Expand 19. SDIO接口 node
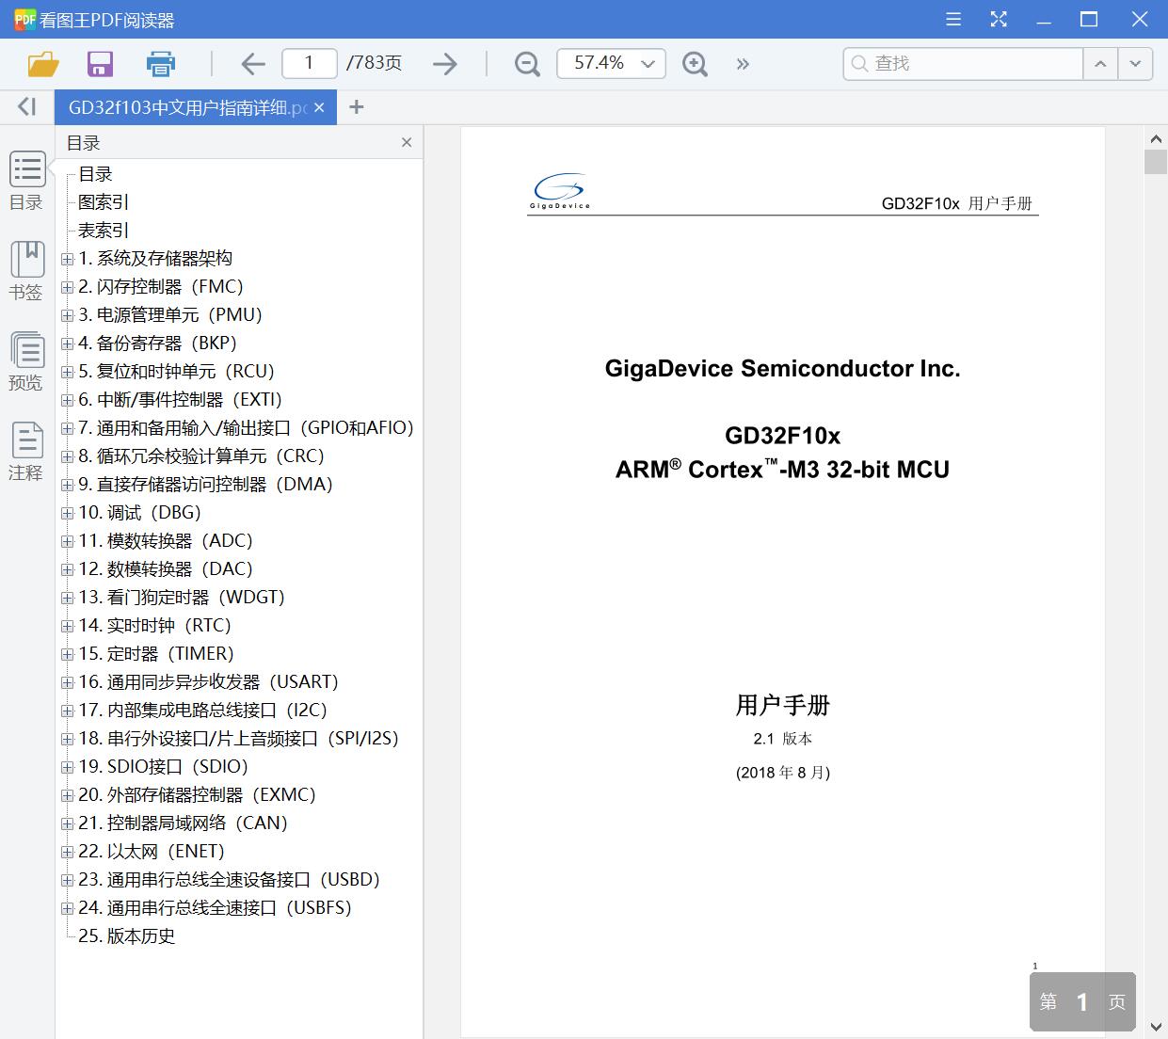This screenshot has height=1039, width=1168. 67,767
